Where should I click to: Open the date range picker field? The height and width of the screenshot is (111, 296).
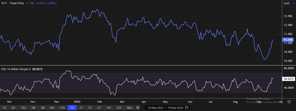click(x=167, y=108)
